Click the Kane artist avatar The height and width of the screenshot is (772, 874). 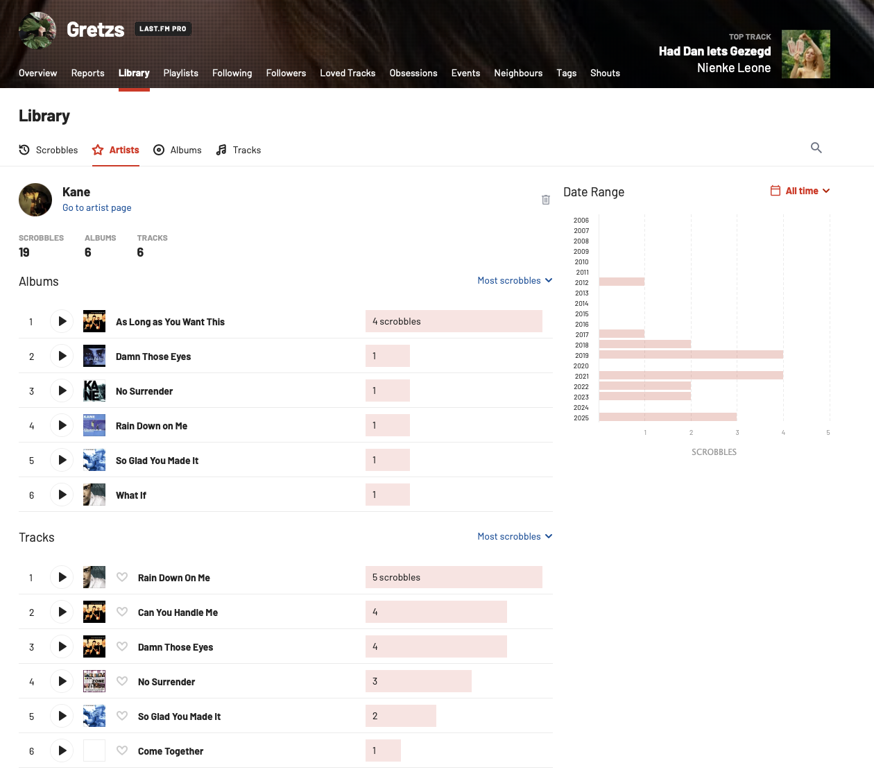coord(35,200)
